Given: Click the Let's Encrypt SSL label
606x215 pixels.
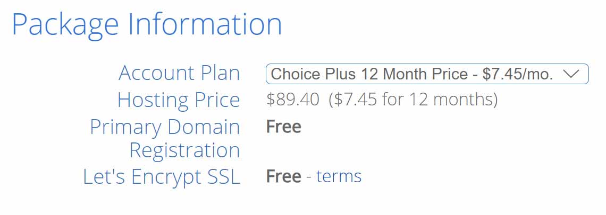Looking at the screenshot, I should coord(162,177).
